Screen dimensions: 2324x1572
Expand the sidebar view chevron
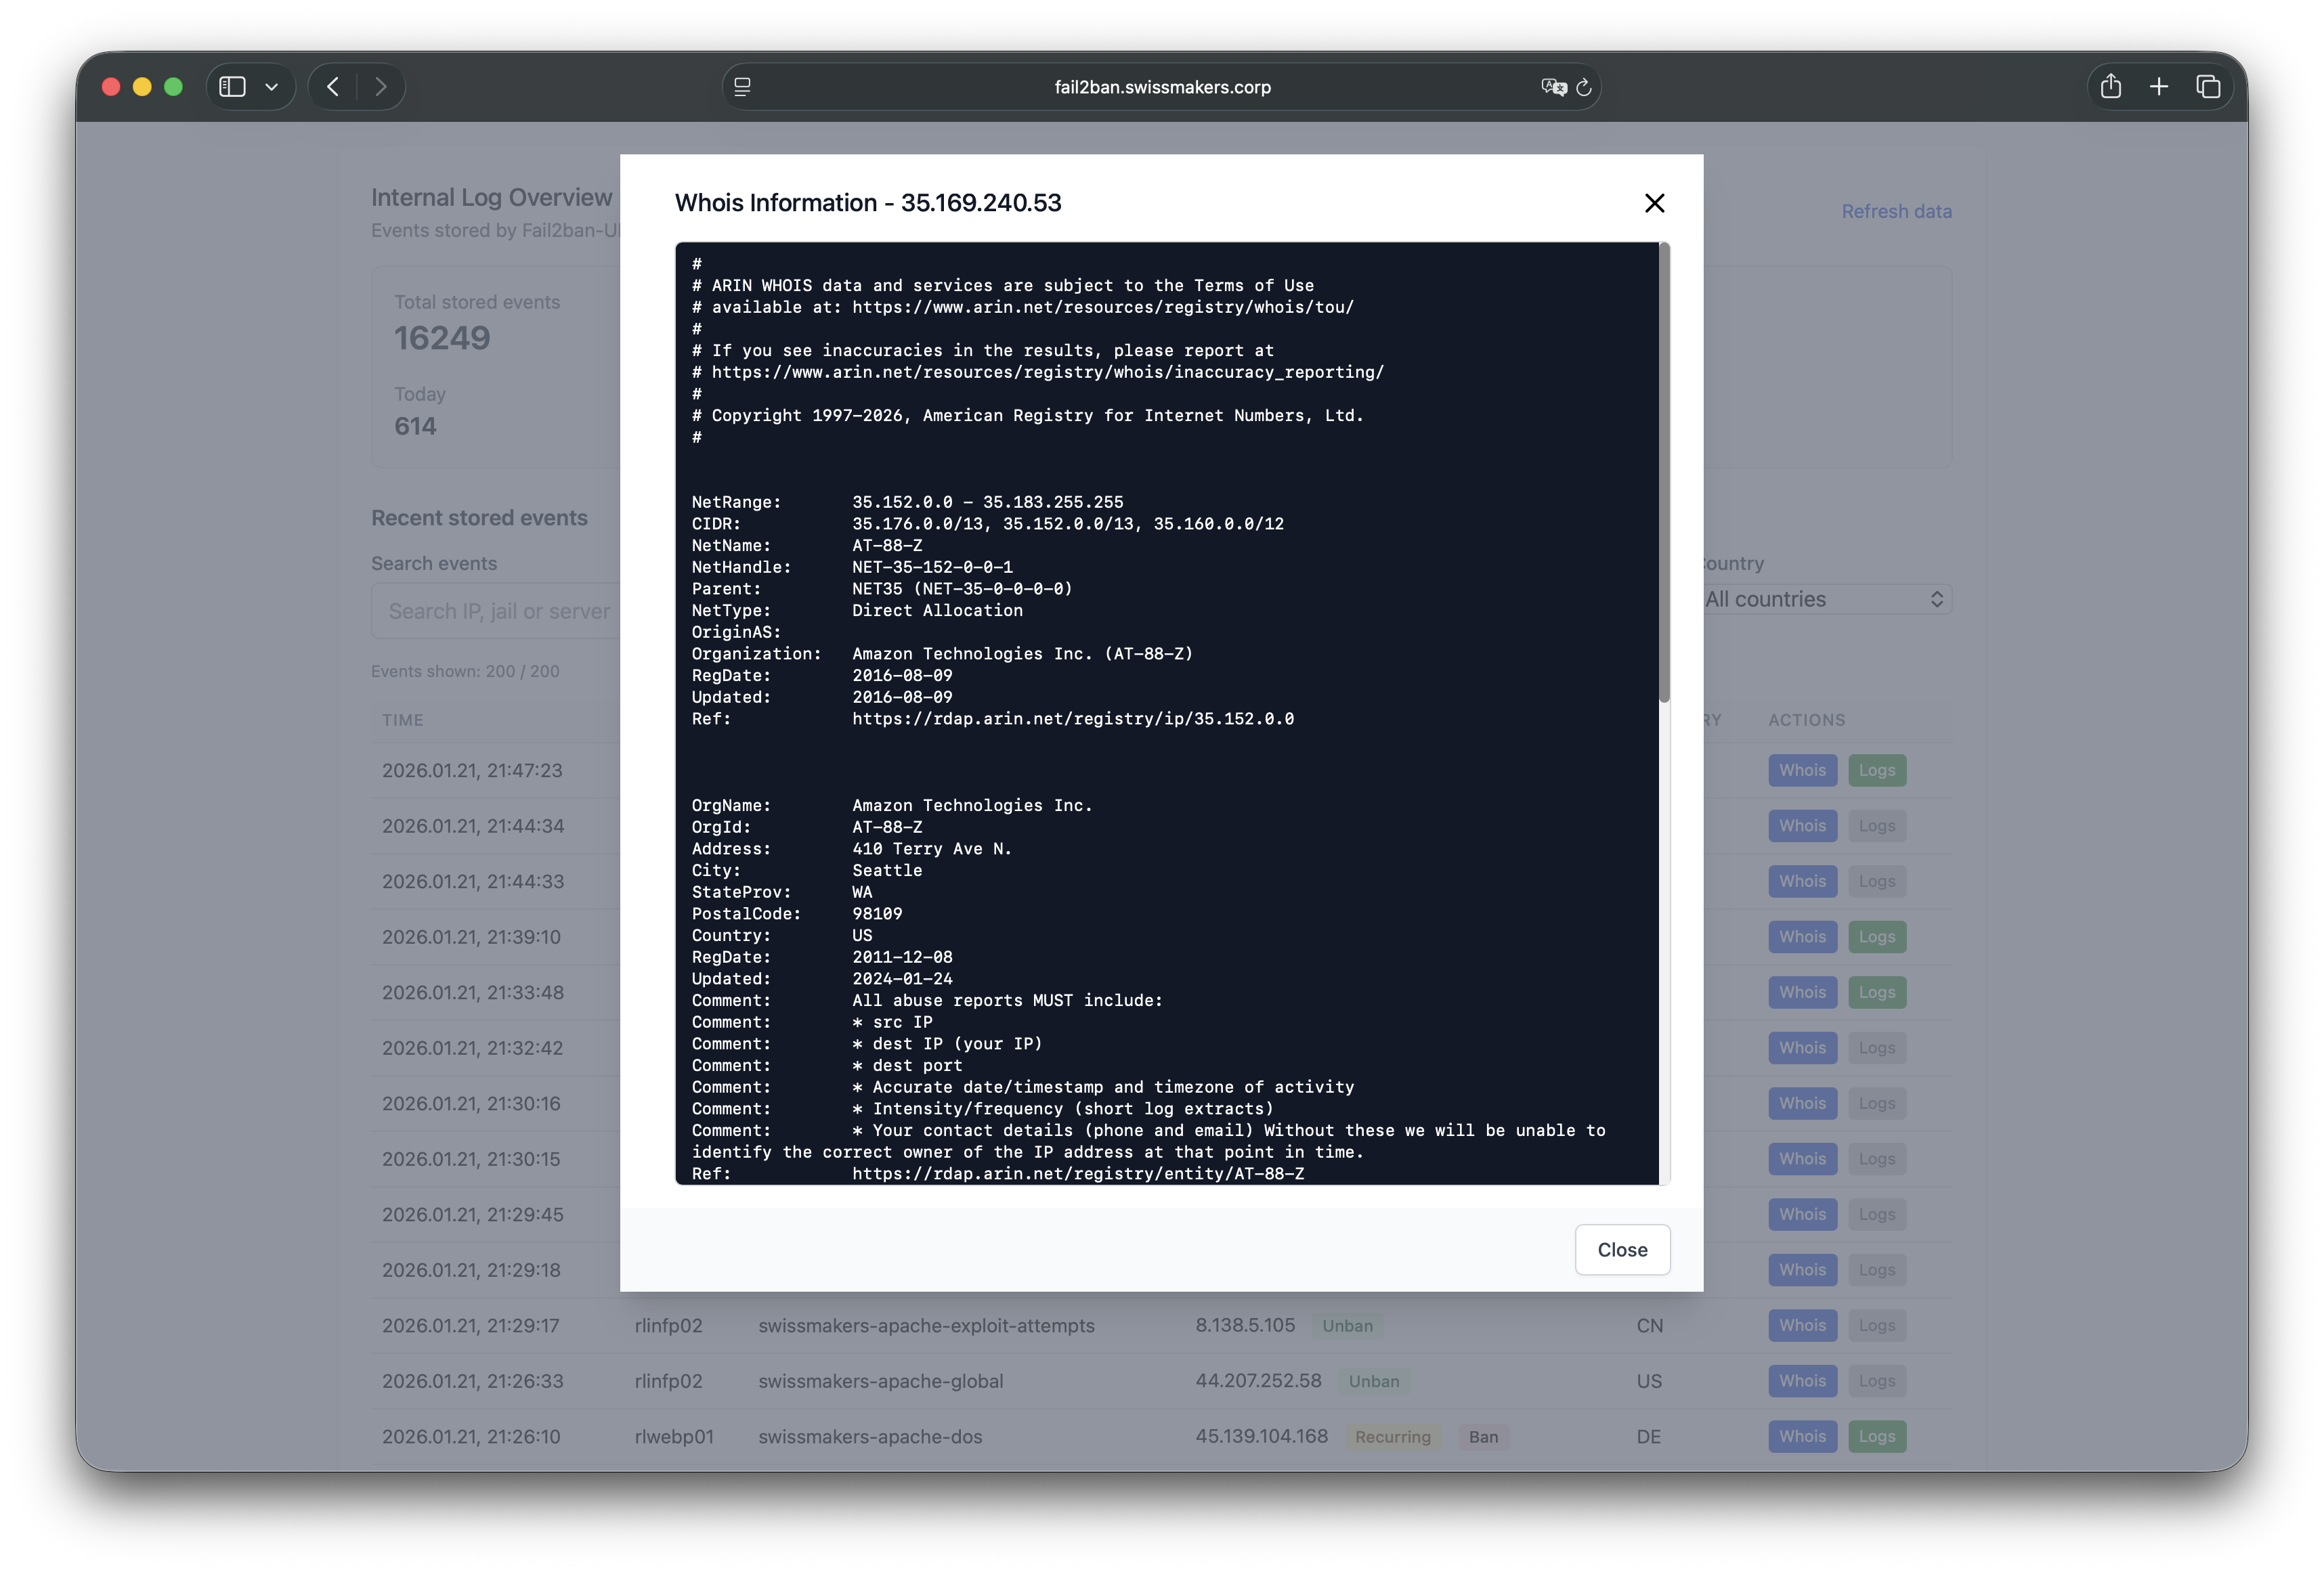click(x=272, y=86)
